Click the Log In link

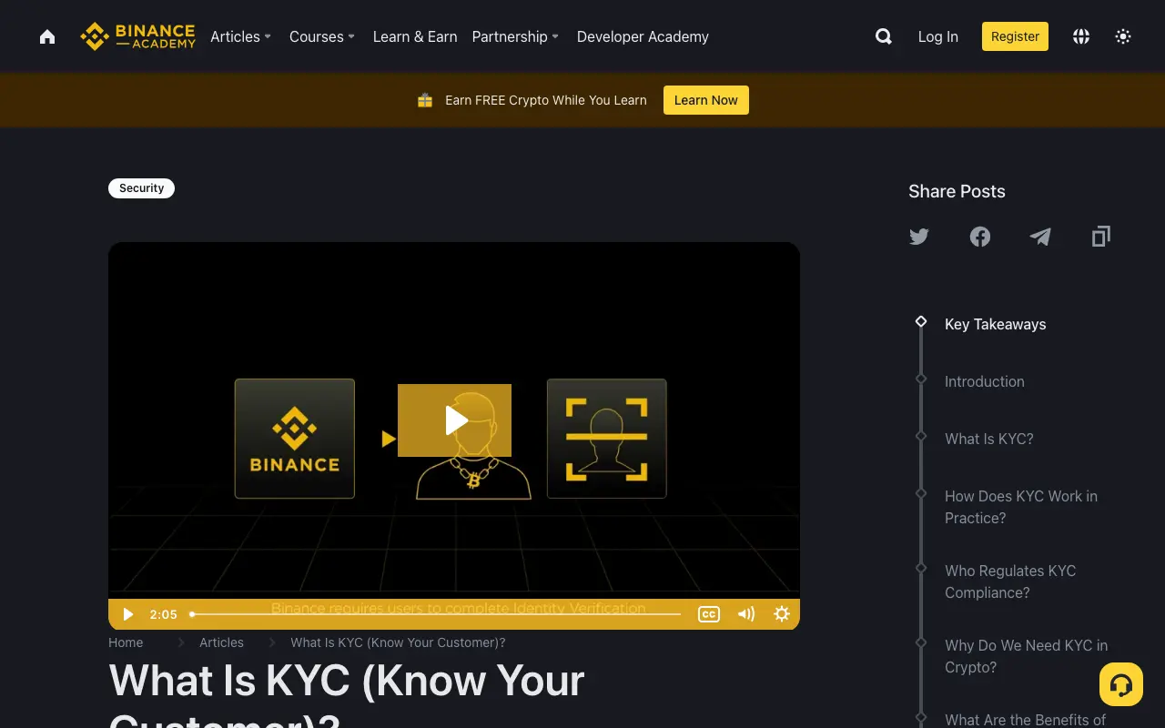[937, 36]
